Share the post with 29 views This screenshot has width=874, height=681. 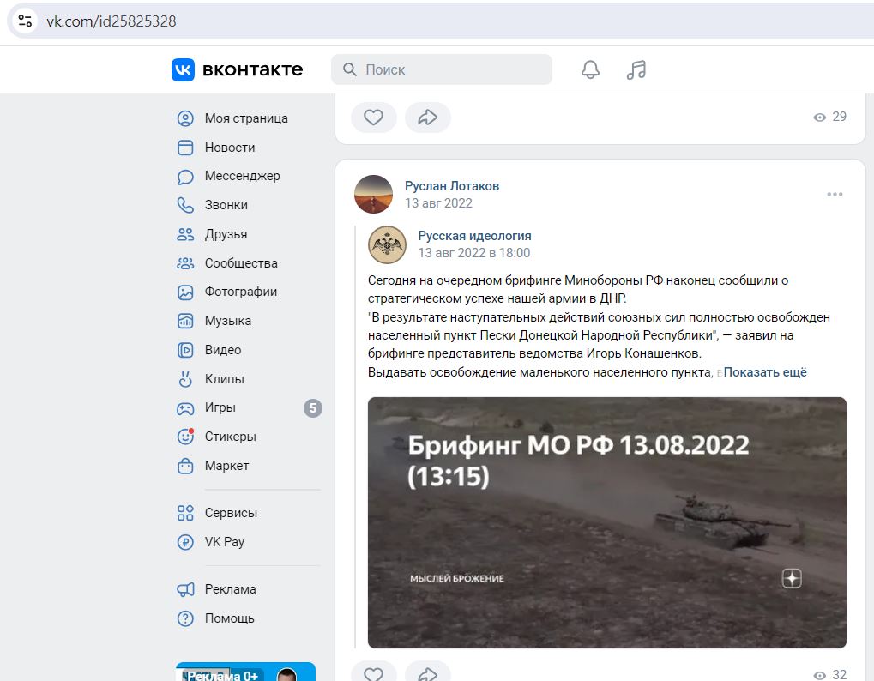pyautogui.click(x=427, y=117)
